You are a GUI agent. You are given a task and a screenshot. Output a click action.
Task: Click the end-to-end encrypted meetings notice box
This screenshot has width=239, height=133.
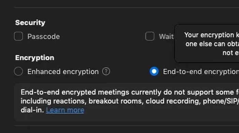point(127,102)
